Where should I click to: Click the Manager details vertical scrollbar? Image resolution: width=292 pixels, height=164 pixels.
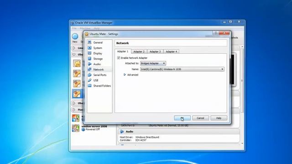[x=242, y=80]
